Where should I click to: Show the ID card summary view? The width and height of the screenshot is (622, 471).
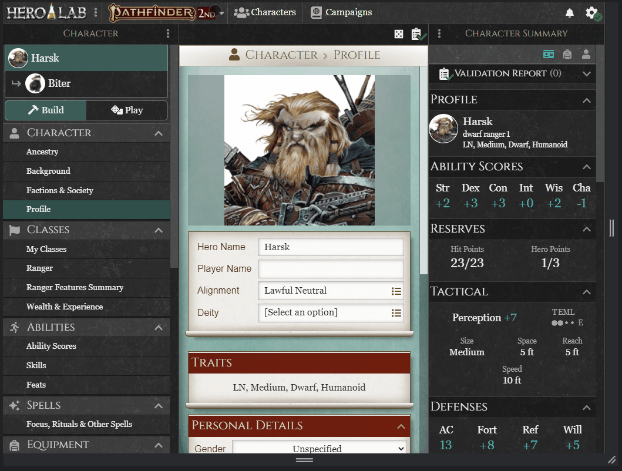[x=549, y=55]
